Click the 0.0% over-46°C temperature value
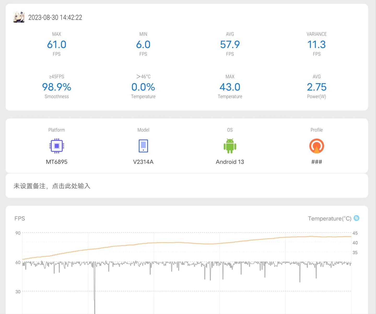 click(143, 87)
